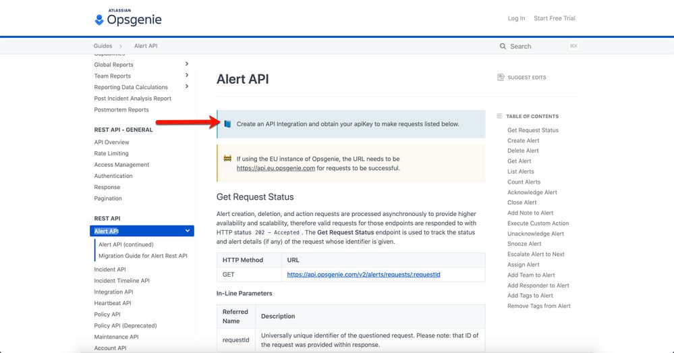
Task: Jump to Add Note to Alert
Action: (x=530, y=213)
